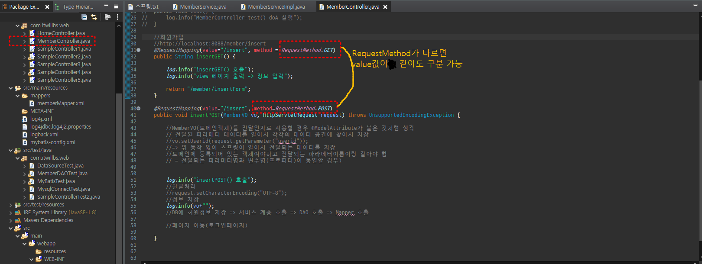Image resolution: width=702 pixels, height=264 pixels.
Task: Select the 'main' folder under src
Action: (36, 236)
